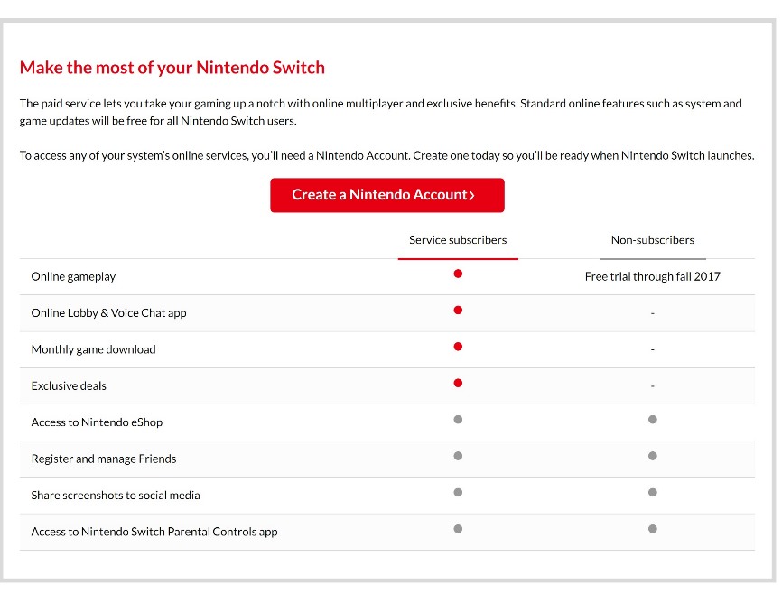Select the Online gameplay row label

click(x=73, y=277)
